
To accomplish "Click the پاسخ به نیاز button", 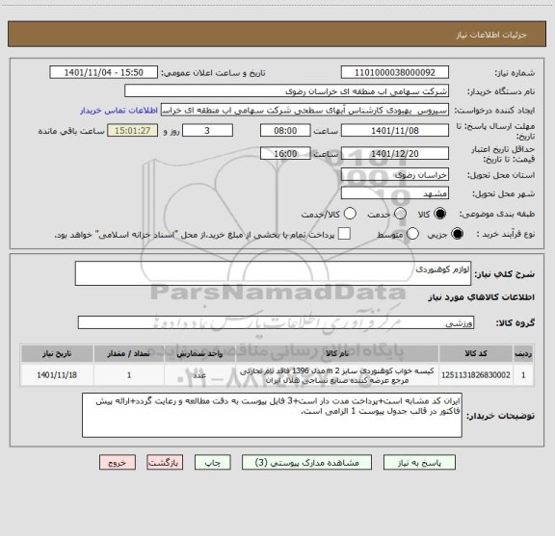I will pyautogui.click(x=419, y=463).
